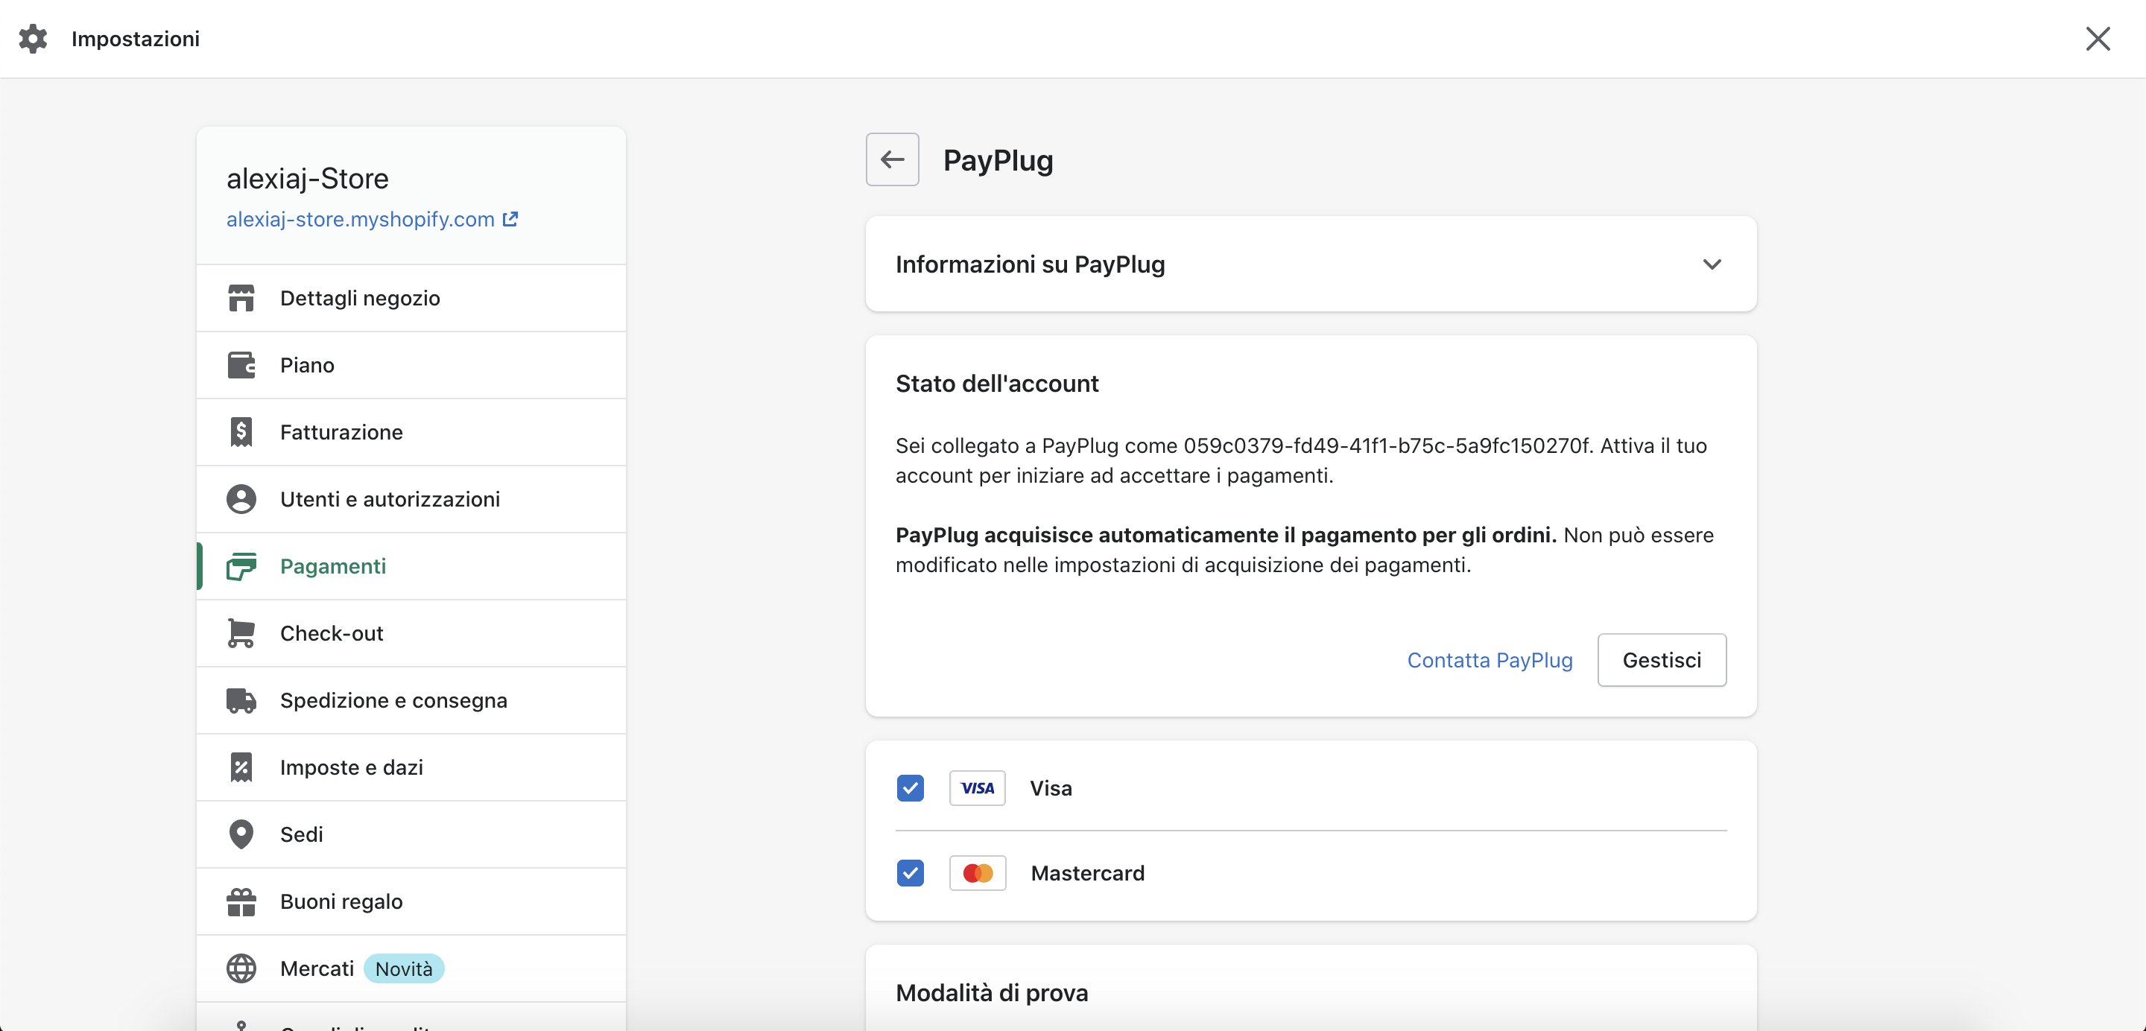The height and width of the screenshot is (1031, 2146).
Task: Click the Mastercard card logo
Action: tap(977, 873)
